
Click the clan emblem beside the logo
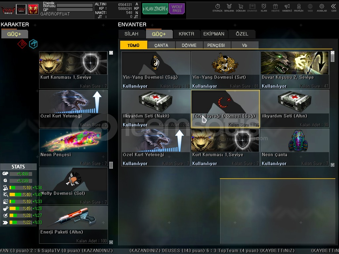21,10
